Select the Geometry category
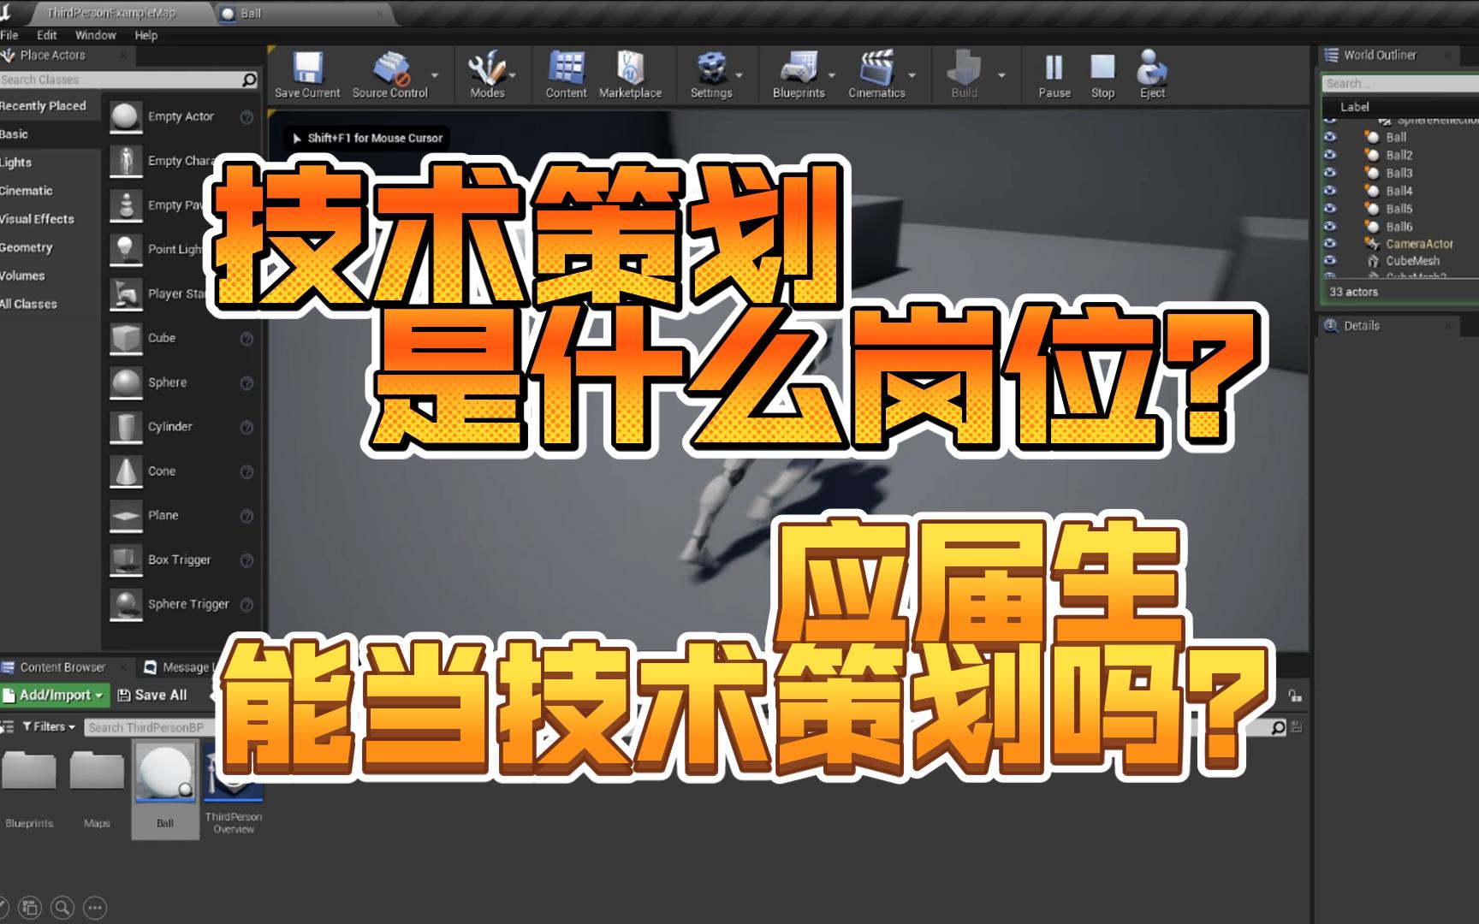This screenshot has height=924, width=1479. [x=27, y=248]
